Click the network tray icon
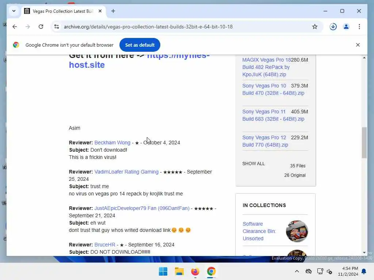374x280 pixels. pyautogui.click(x=320, y=271)
